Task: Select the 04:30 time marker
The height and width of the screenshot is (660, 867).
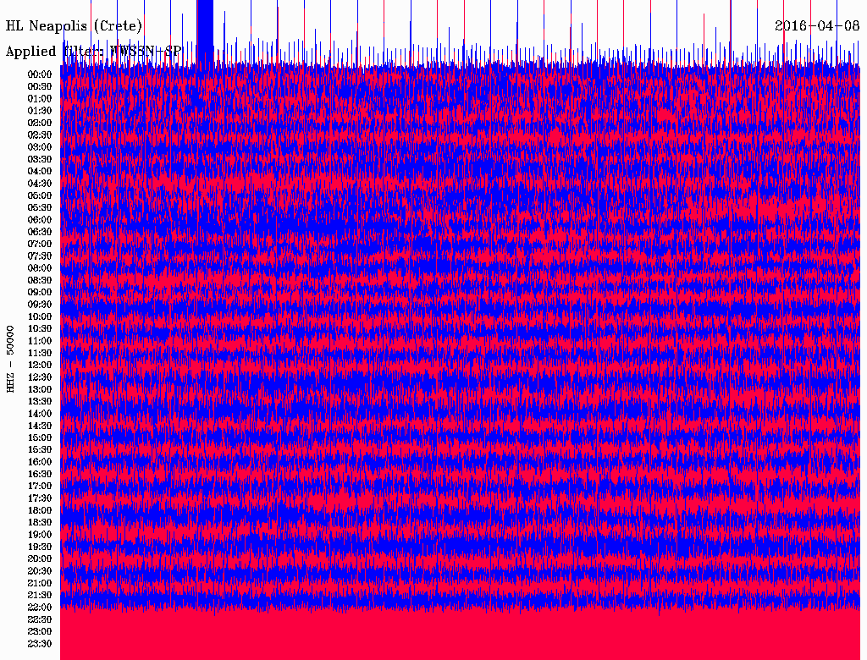Action: (x=40, y=183)
